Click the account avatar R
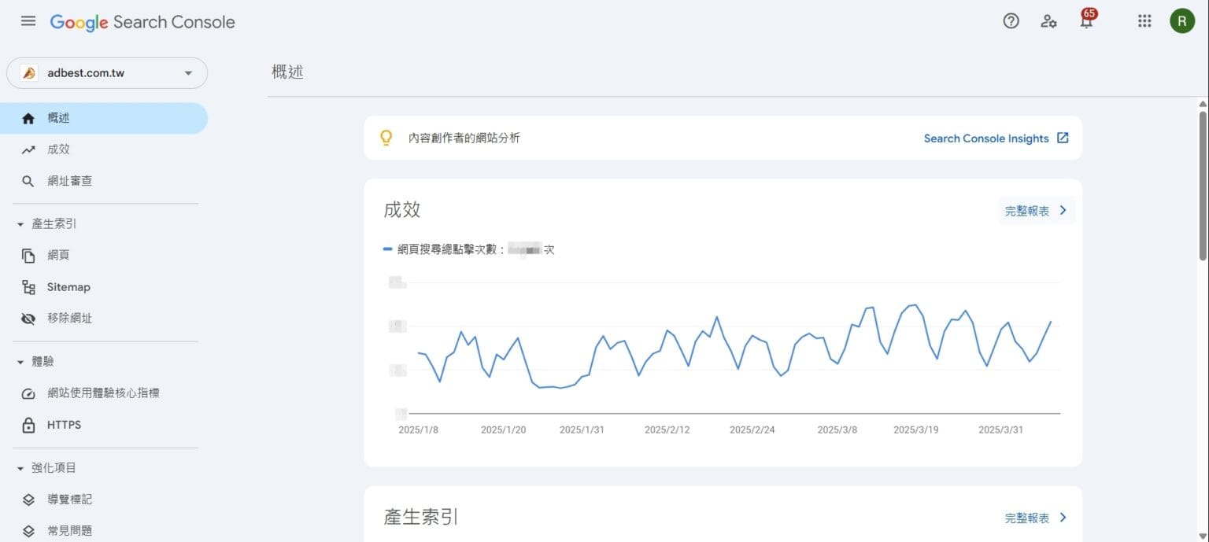 click(x=1181, y=21)
